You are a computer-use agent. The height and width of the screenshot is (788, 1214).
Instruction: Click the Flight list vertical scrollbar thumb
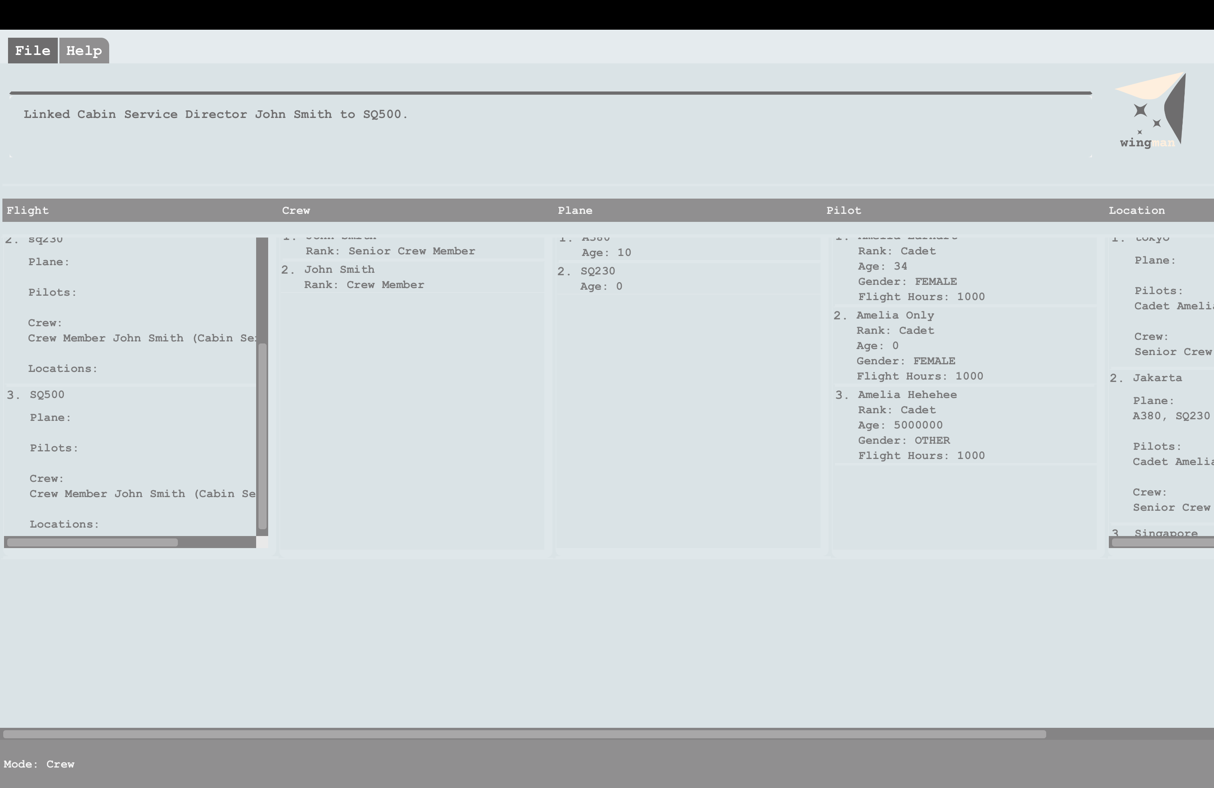(263, 436)
